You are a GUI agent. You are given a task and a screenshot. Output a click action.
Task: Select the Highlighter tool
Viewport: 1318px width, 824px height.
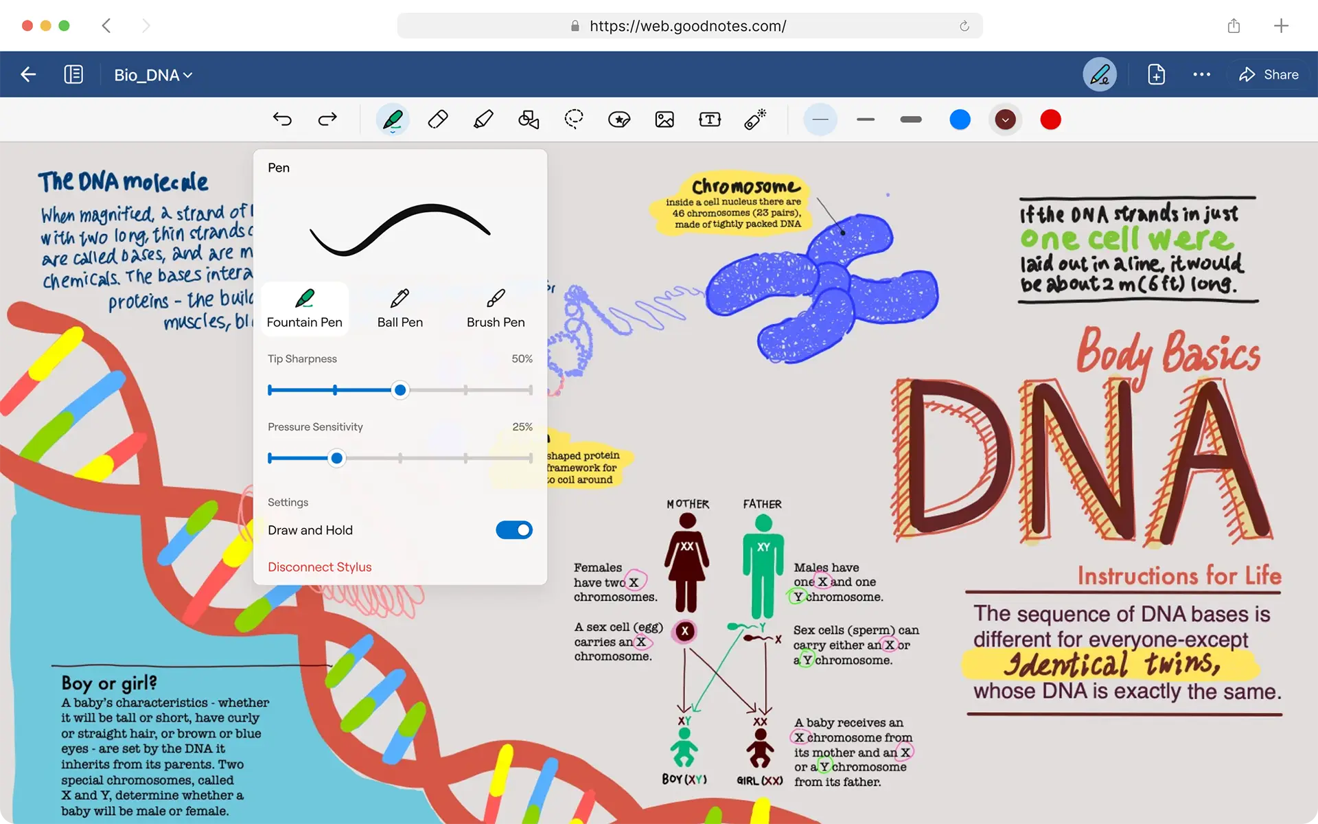[x=483, y=119]
